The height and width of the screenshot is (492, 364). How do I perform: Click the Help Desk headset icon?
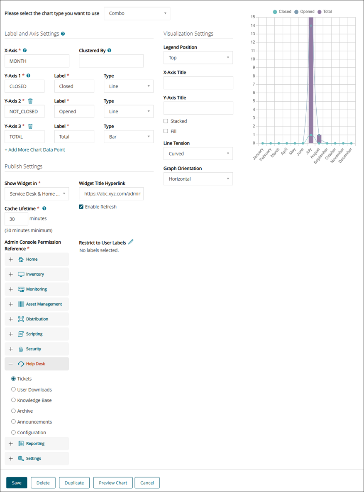(21, 364)
